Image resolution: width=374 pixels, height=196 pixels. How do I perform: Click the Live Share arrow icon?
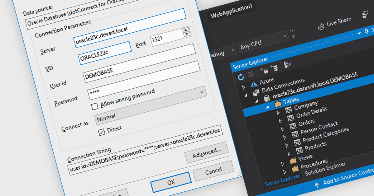321,27
